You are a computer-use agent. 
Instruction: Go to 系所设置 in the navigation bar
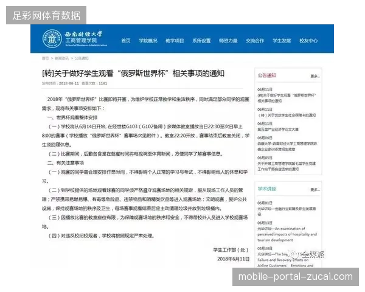tap(201, 41)
